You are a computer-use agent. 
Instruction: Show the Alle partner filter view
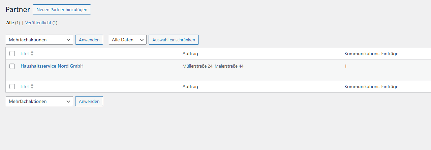[10, 23]
